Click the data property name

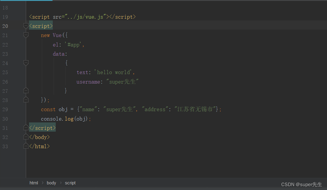(x=59, y=54)
